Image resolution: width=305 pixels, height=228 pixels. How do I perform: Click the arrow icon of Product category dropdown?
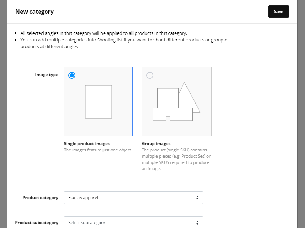(197, 198)
